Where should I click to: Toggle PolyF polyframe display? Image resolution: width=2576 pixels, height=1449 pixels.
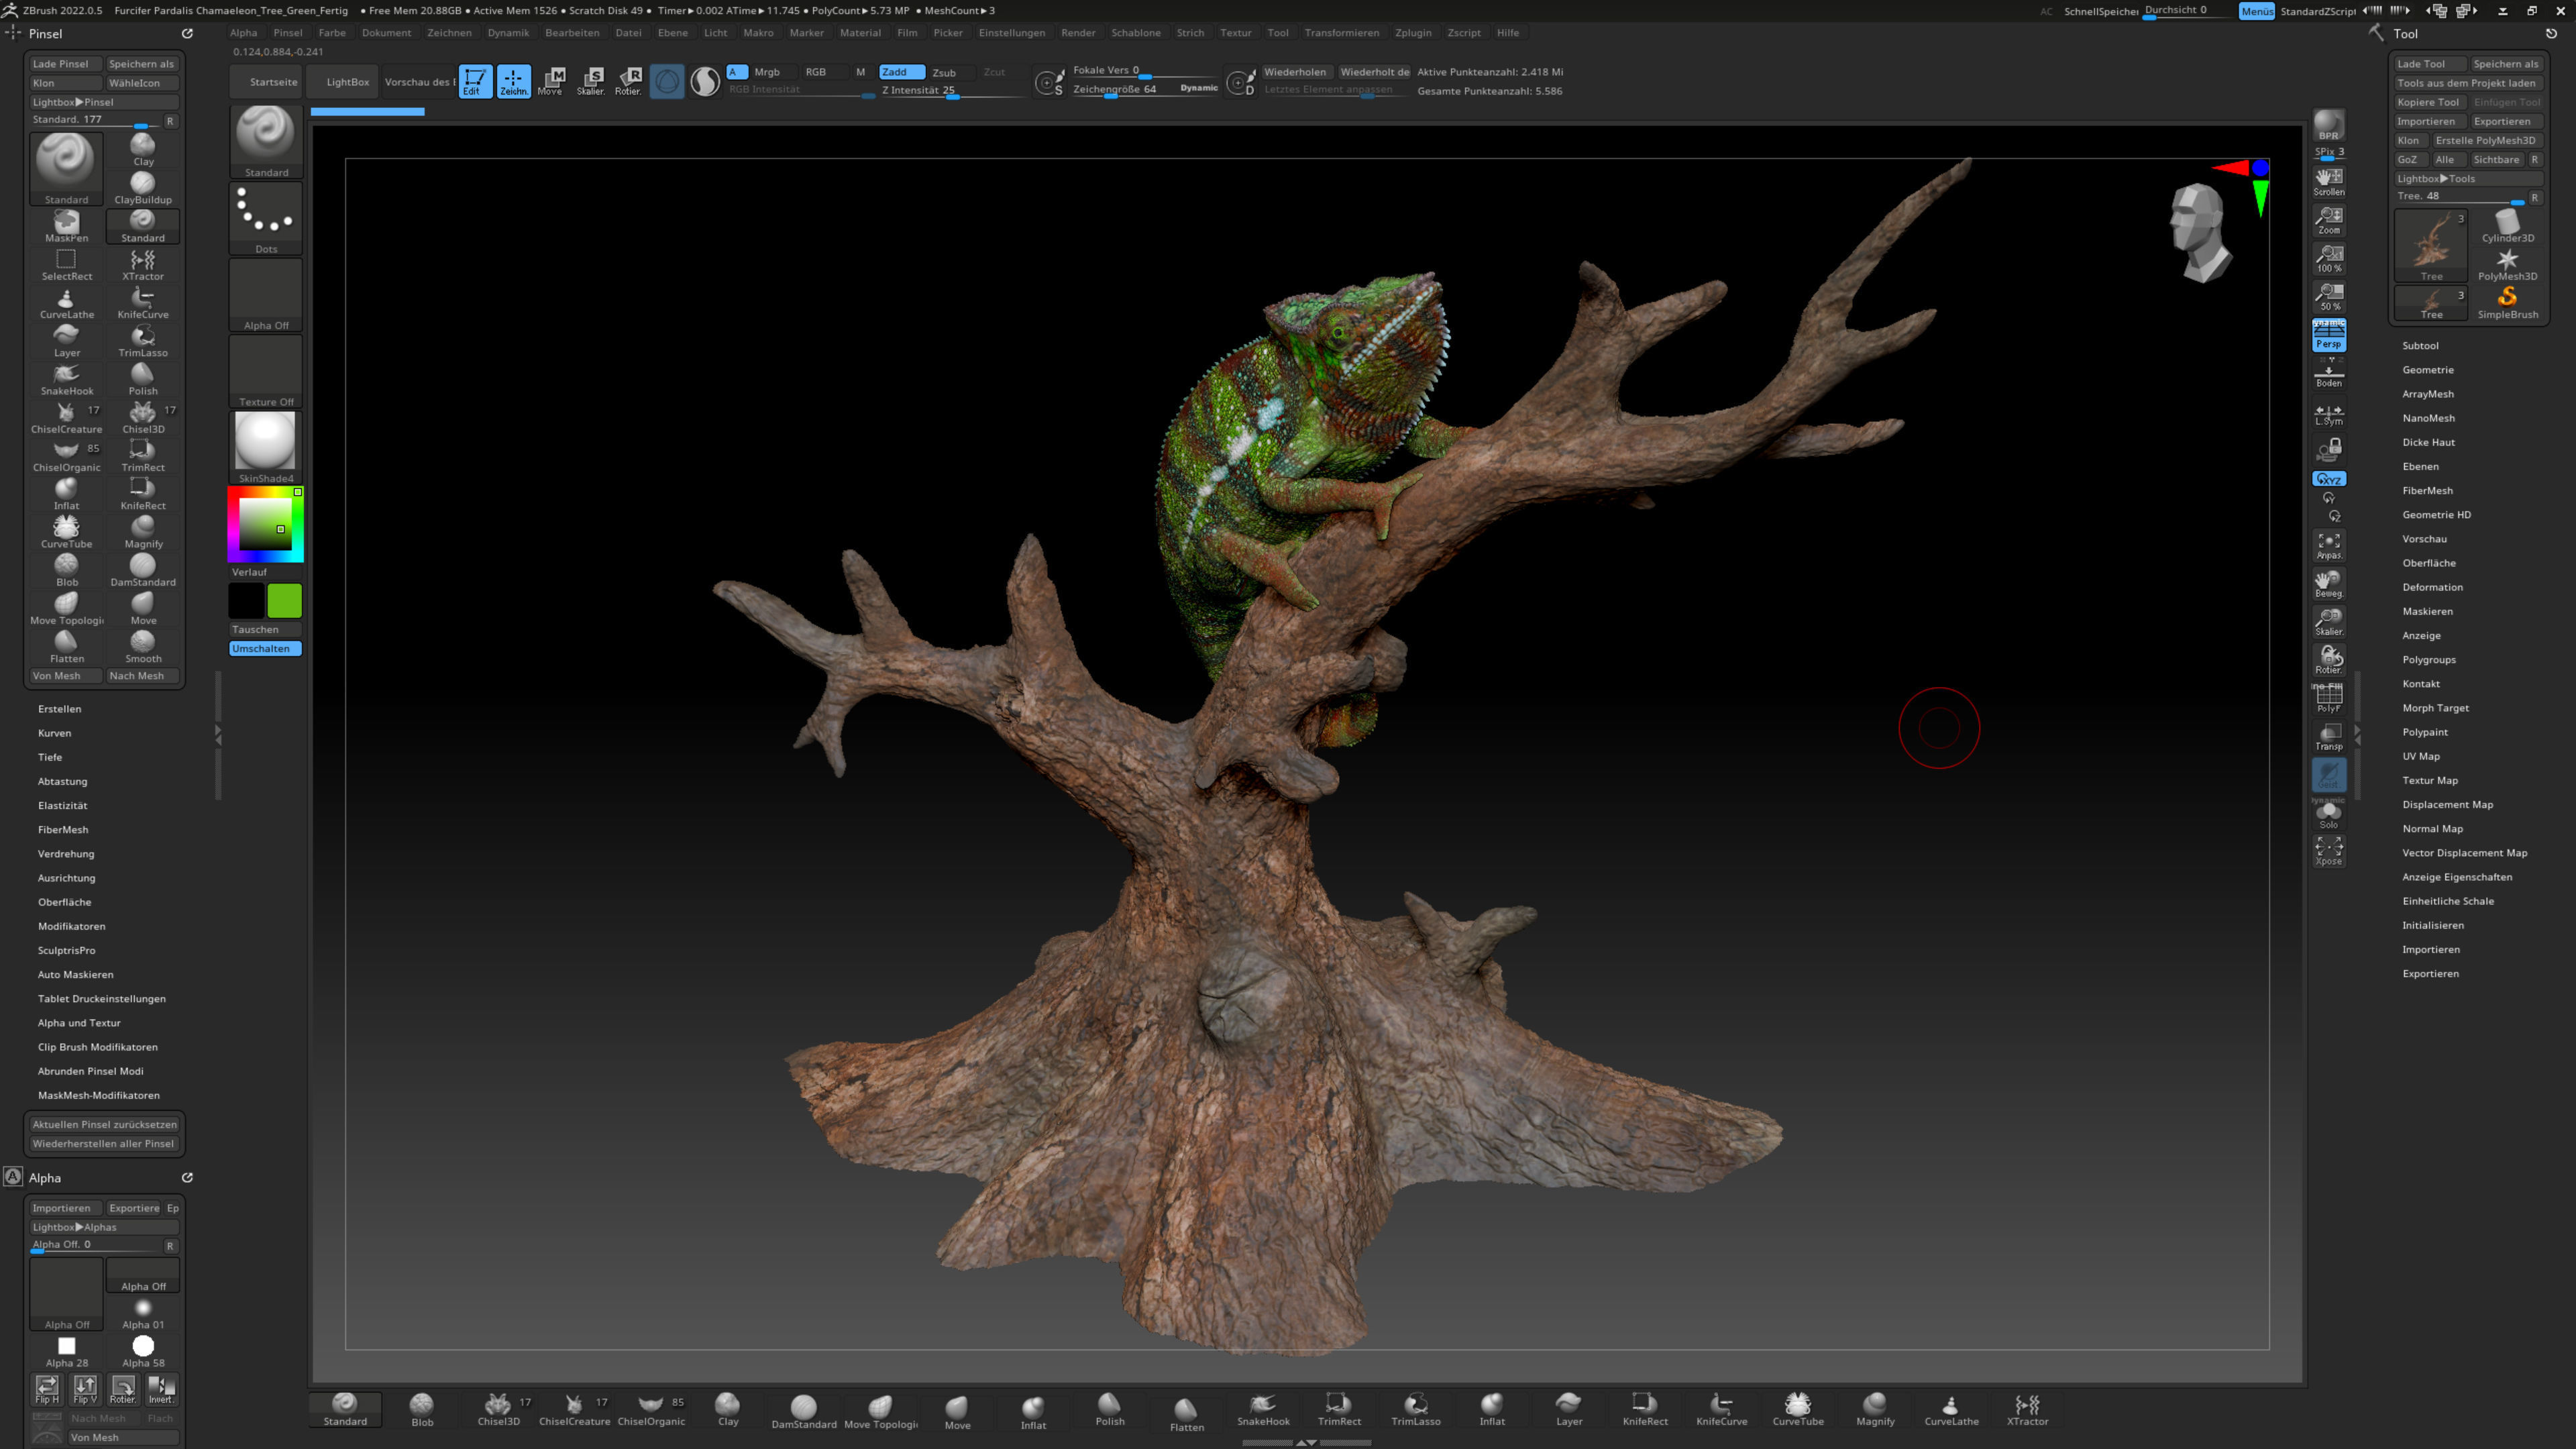coord(2329,698)
